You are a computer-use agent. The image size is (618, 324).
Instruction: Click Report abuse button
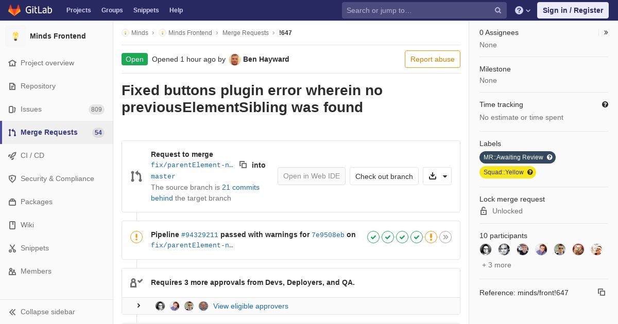point(433,59)
